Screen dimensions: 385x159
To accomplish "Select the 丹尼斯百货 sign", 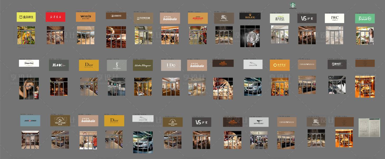I will 143,18.
